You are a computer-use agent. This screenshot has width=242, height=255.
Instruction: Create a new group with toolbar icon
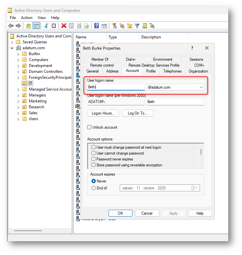[x=122, y=26]
